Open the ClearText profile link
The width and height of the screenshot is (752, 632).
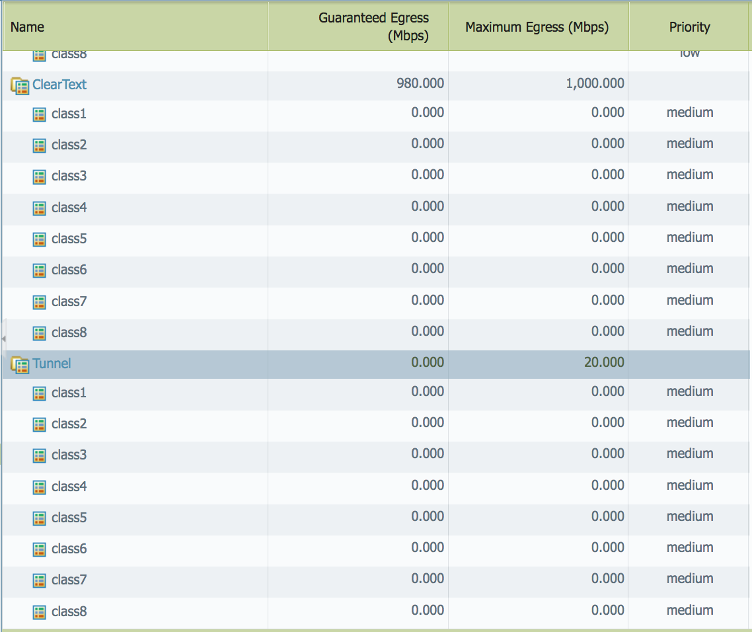[59, 85]
